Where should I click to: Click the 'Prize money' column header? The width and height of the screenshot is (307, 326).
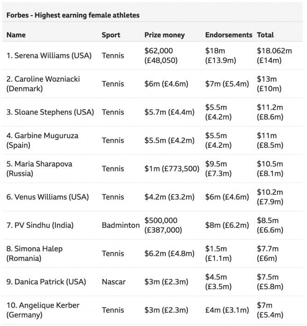[164, 35]
